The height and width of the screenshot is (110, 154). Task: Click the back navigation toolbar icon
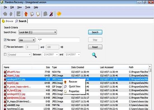[x=5, y=14]
